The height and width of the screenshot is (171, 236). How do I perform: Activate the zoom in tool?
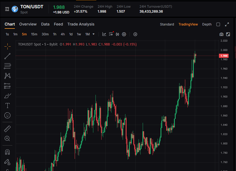[7, 139]
